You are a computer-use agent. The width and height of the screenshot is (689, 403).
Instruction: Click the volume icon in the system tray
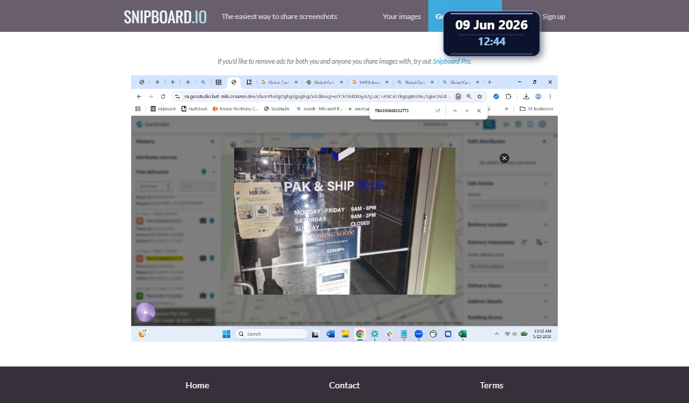(514, 334)
